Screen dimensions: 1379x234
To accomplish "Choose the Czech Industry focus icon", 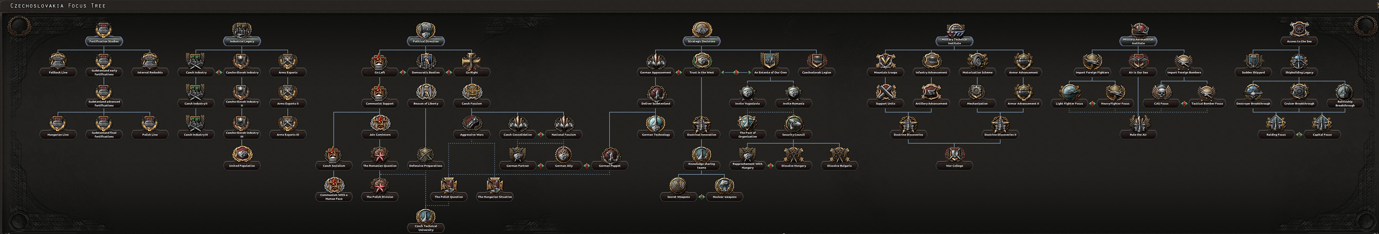I will (196, 61).
